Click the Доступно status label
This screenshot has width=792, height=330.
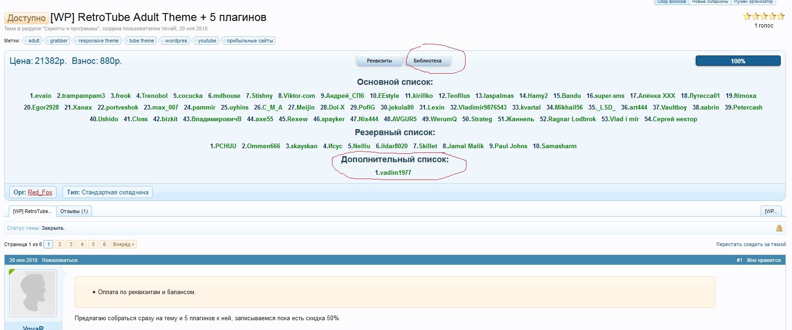[x=26, y=18]
